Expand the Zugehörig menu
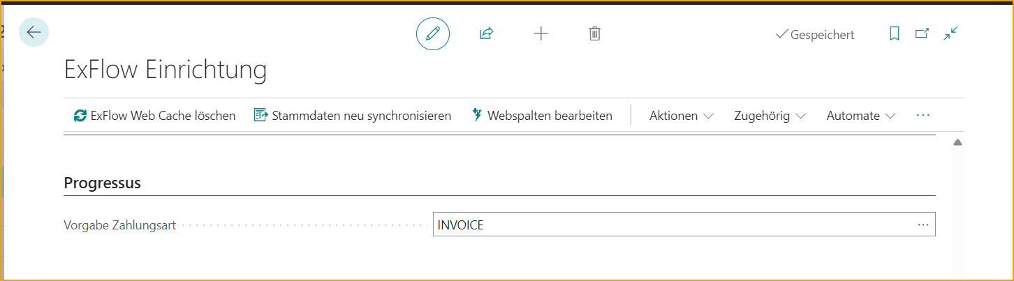Screen dimensions: 1014x281 tap(770, 116)
